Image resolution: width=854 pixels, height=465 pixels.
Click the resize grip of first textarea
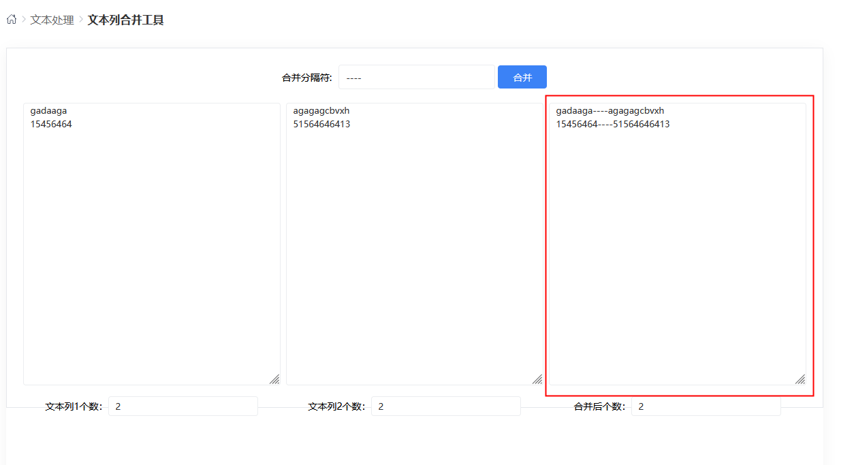(x=274, y=379)
